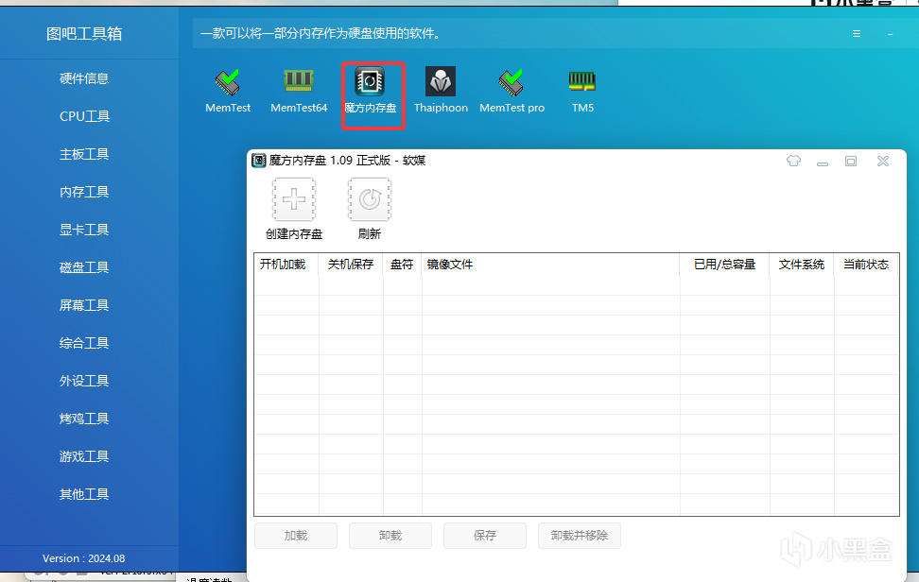Screen dimensions: 919x582
Task: Click the Version : 2024.08 label
Action: 84,558
